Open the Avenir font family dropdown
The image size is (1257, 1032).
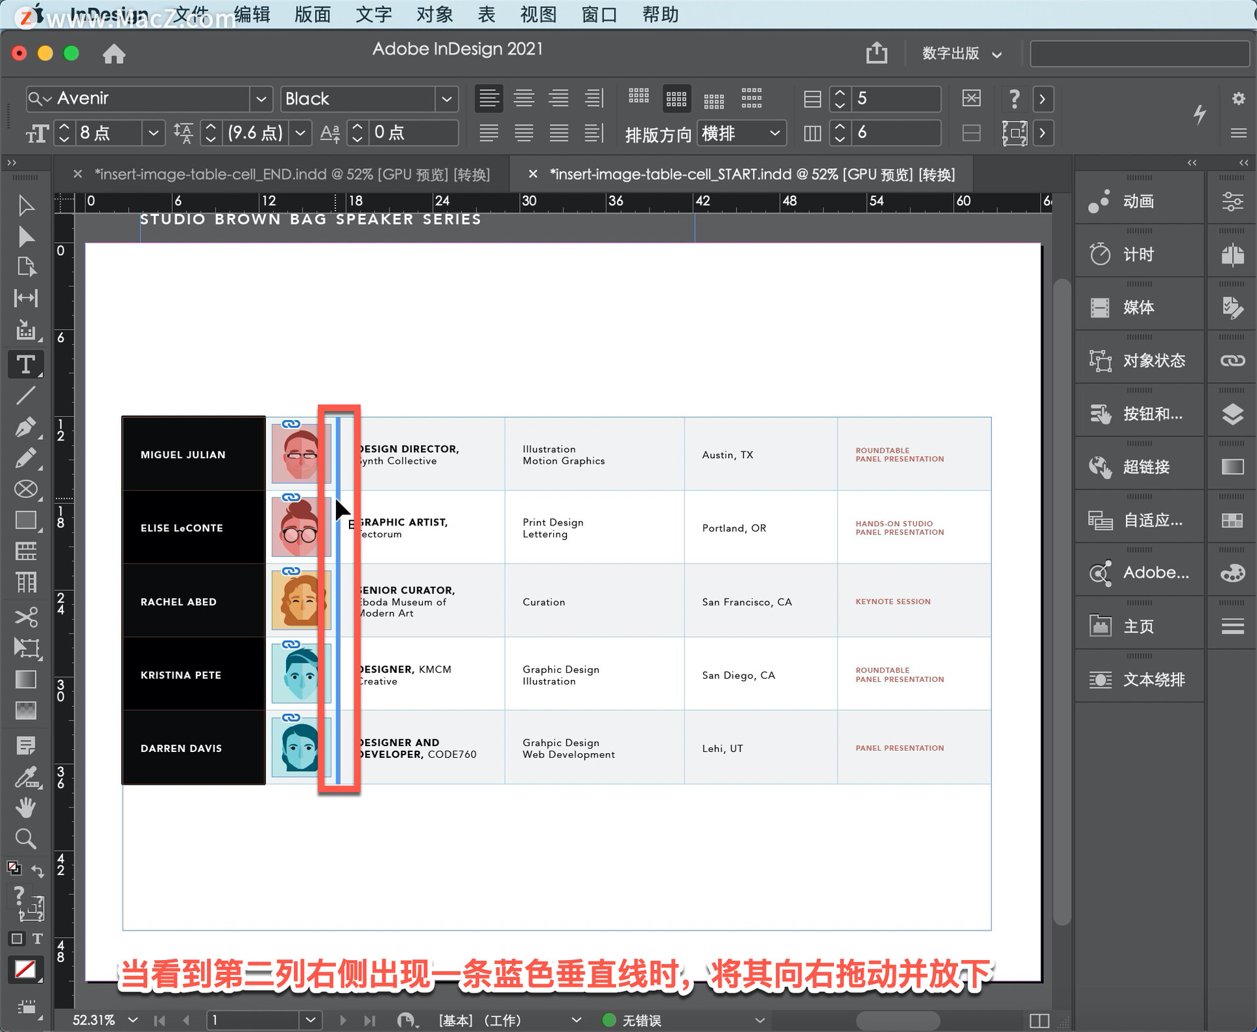pyautogui.click(x=260, y=97)
